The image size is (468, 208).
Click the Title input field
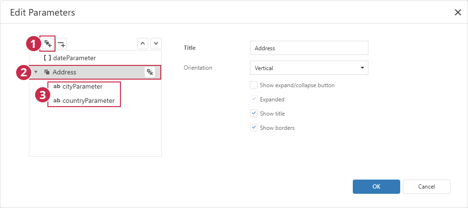309,48
